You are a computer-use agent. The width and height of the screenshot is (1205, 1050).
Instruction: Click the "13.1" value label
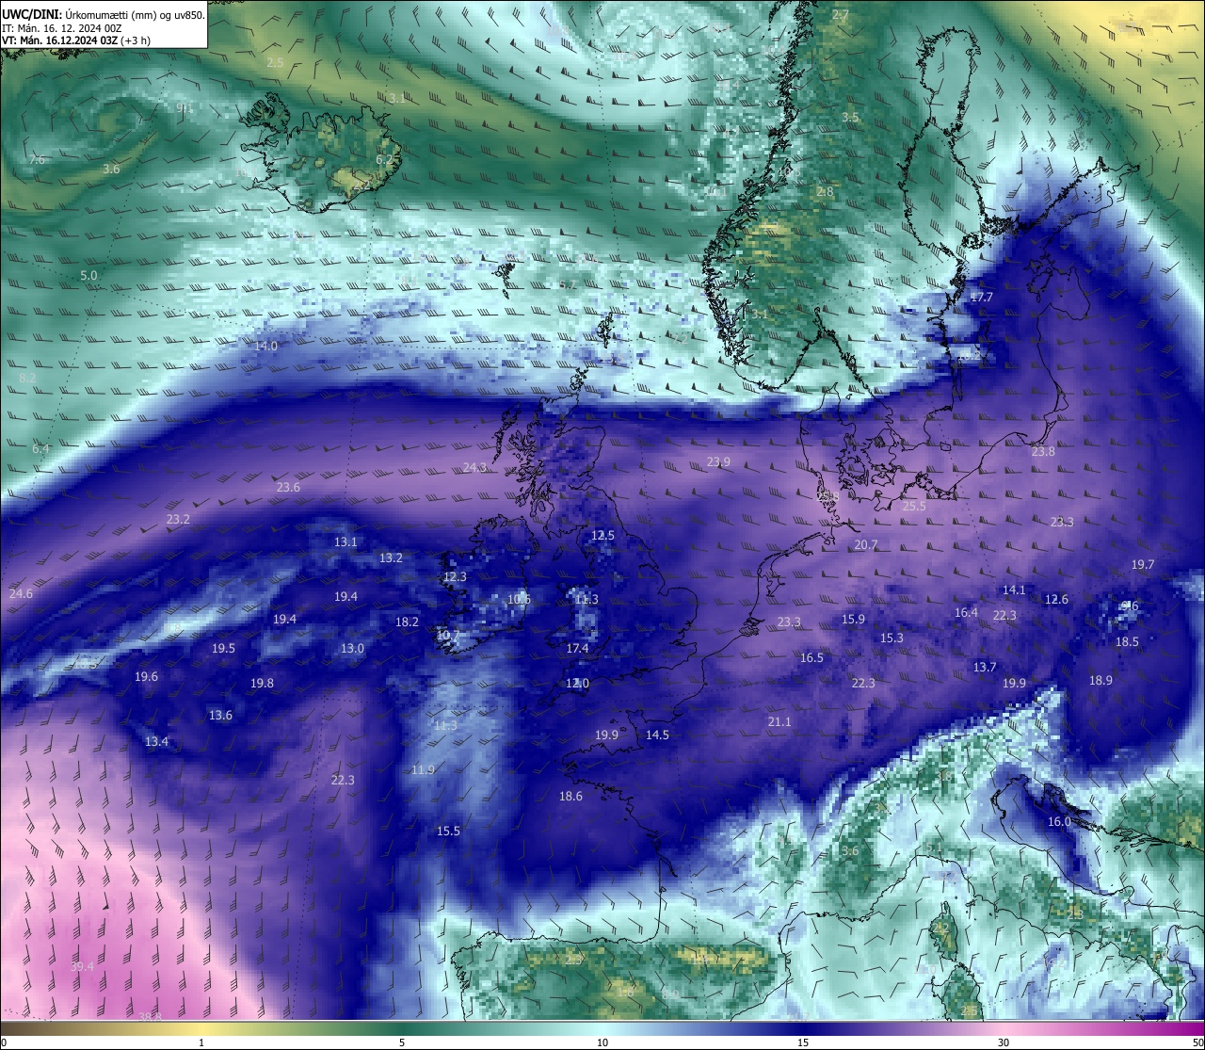(345, 541)
